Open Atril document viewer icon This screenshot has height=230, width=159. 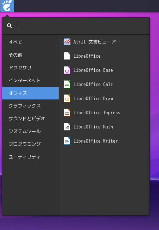tap(67, 42)
